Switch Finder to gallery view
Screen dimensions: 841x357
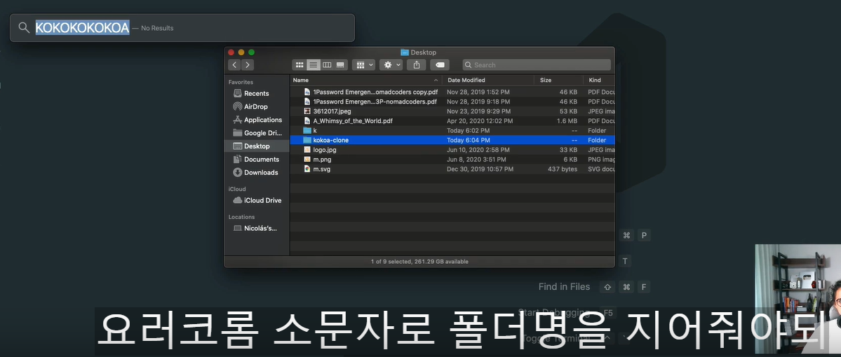point(340,65)
